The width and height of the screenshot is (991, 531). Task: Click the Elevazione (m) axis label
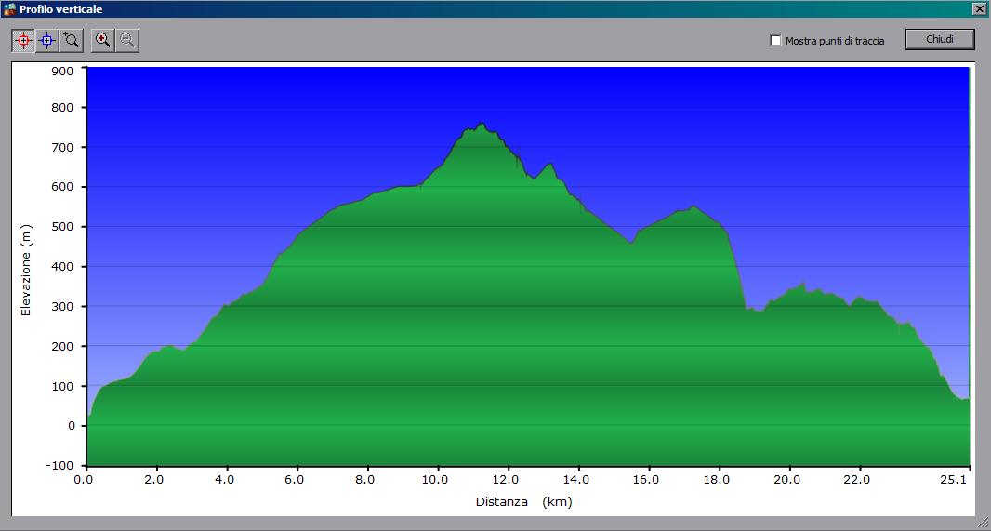click(x=26, y=271)
